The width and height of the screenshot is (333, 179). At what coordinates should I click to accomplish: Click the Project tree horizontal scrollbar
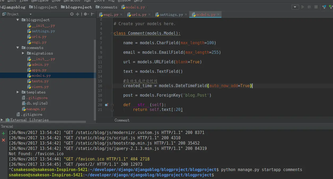click(x=43, y=122)
